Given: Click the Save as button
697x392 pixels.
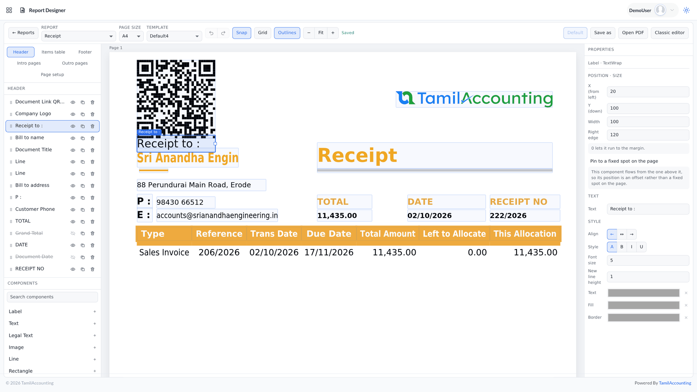Looking at the screenshot, I should click(x=603, y=33).
